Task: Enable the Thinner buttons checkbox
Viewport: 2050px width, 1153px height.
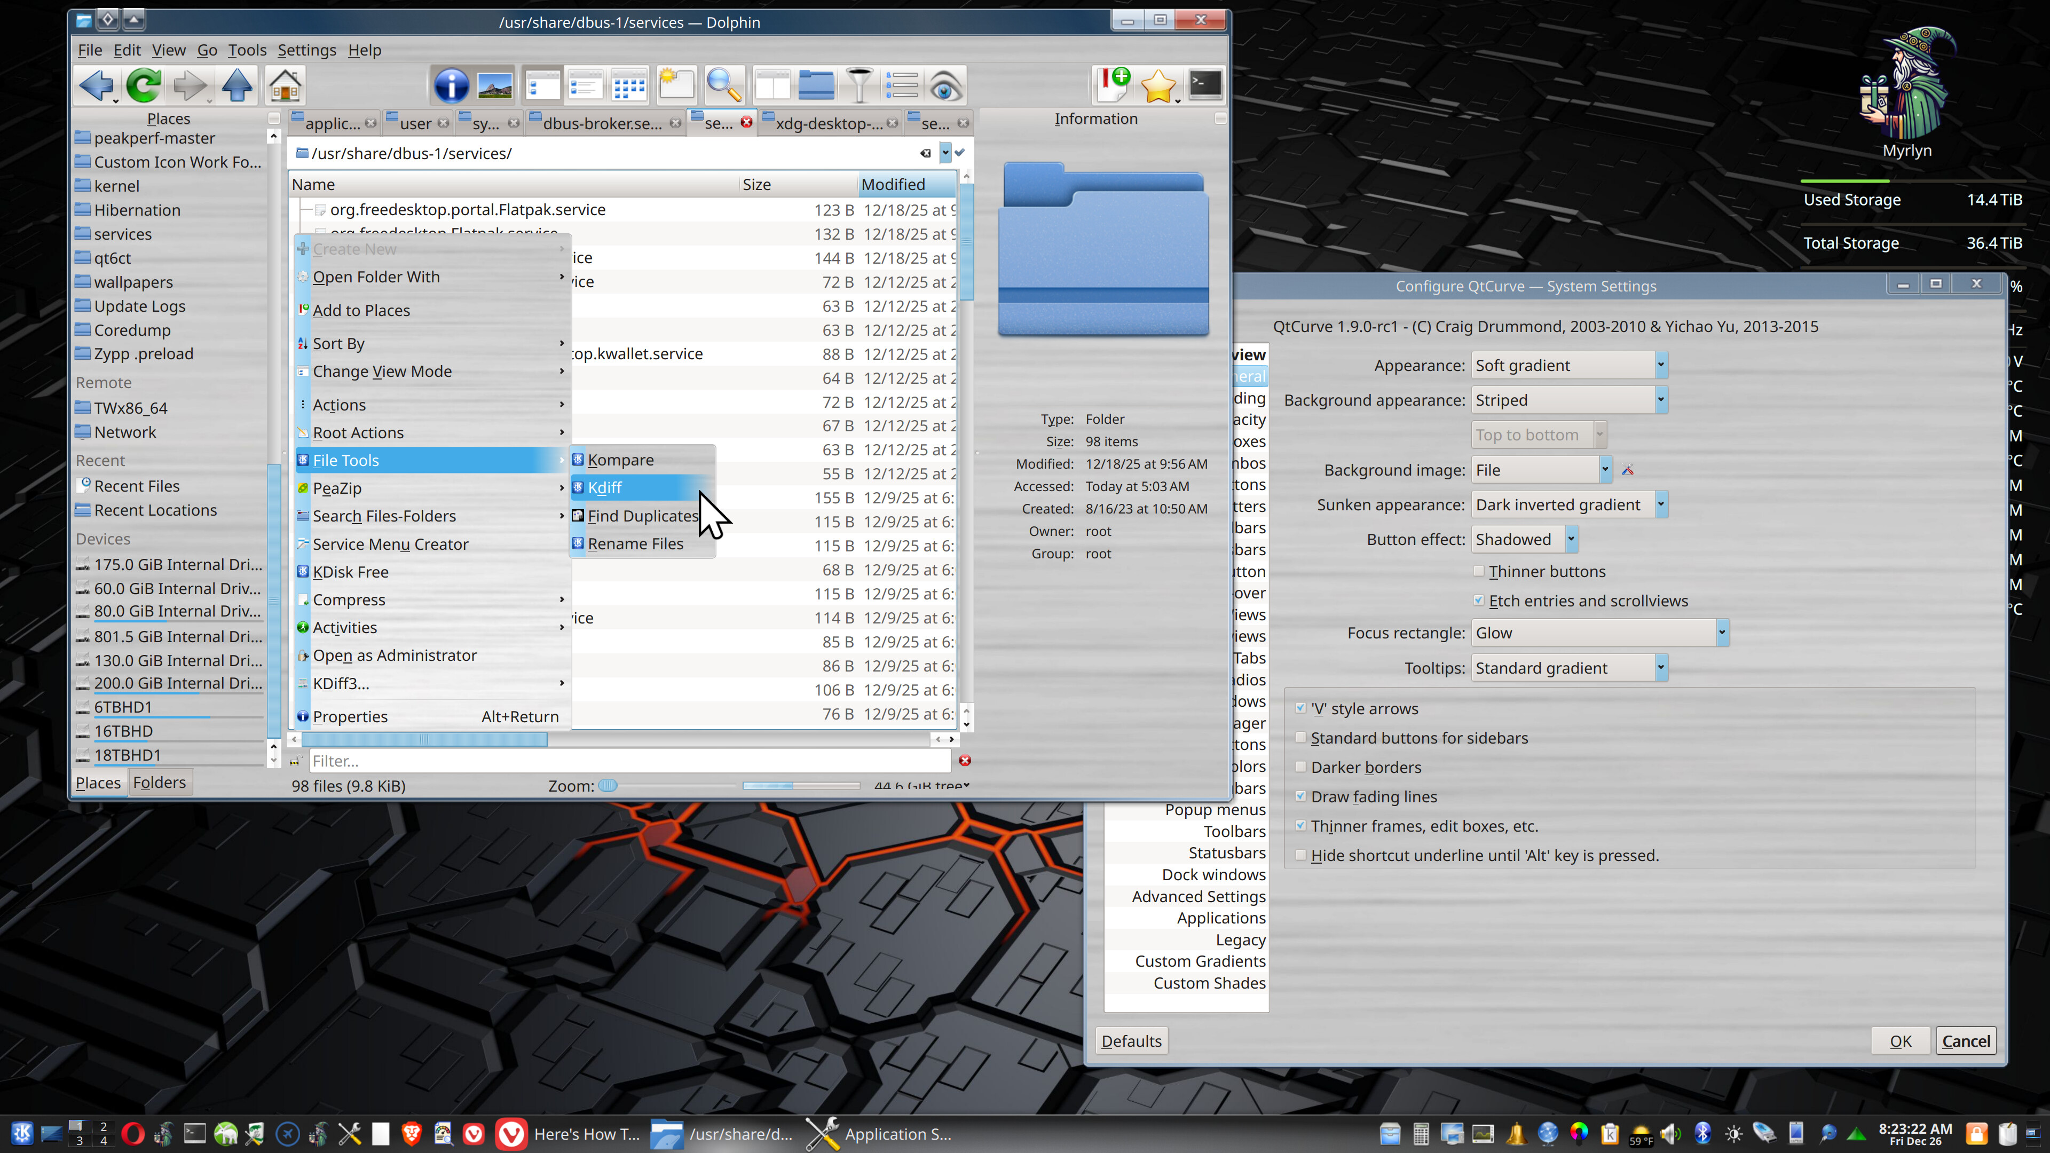Action: (x=1479, y=571)
